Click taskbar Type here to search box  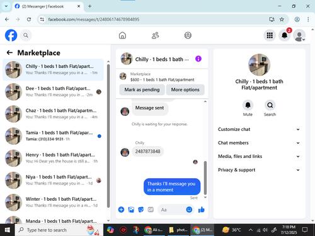pos(59,230)
